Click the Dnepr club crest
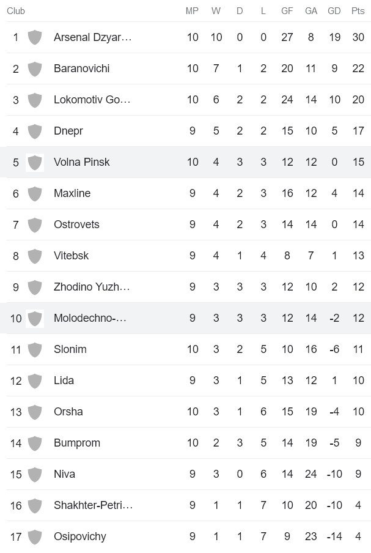This screenshot has width=371, height=553. (x=35, y=131)
